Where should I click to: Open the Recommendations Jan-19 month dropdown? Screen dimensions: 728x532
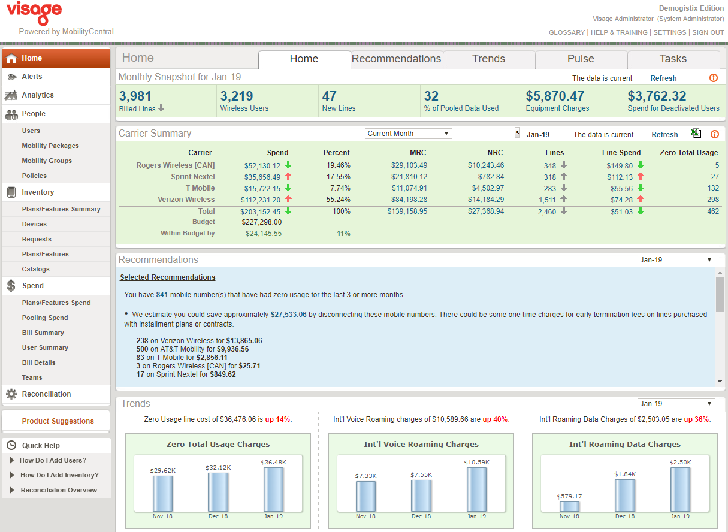pyautogui.click(x=676, y=260)
